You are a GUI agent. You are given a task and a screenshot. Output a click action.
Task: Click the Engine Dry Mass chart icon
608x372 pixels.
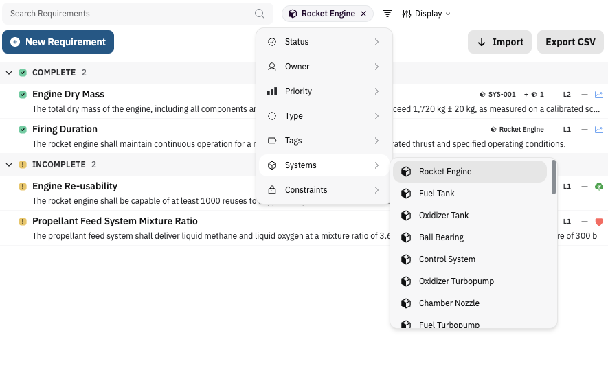598,95
